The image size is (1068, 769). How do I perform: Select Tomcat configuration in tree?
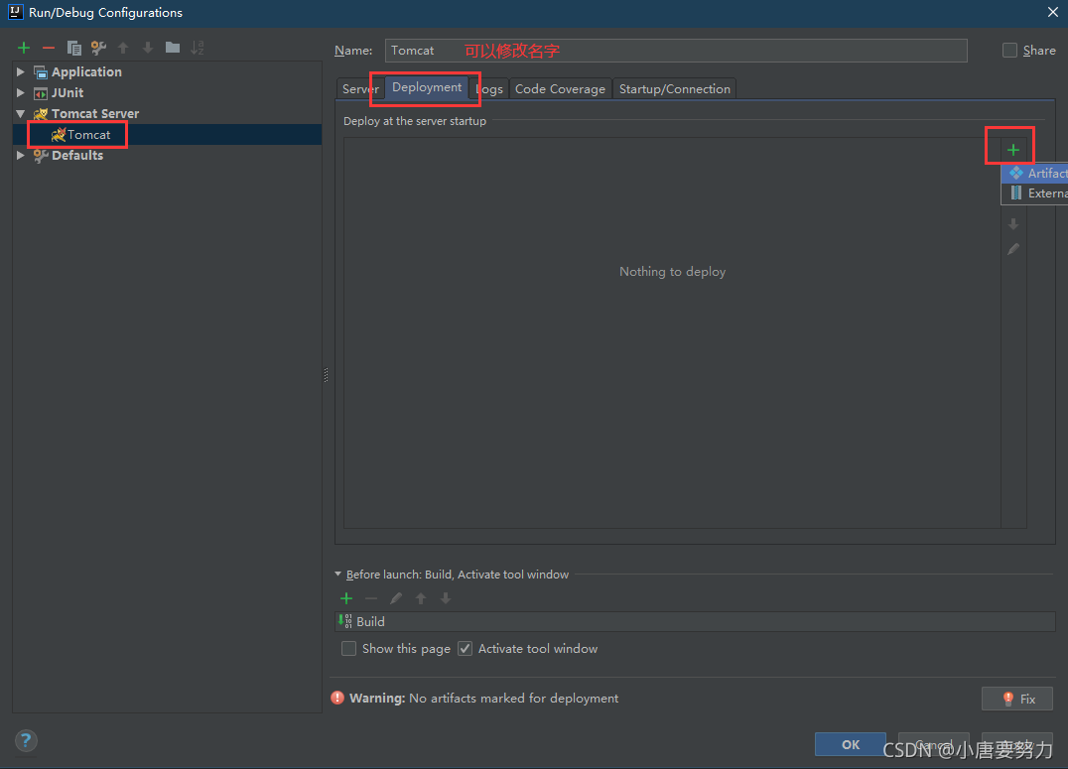click(x=167, y=134)
